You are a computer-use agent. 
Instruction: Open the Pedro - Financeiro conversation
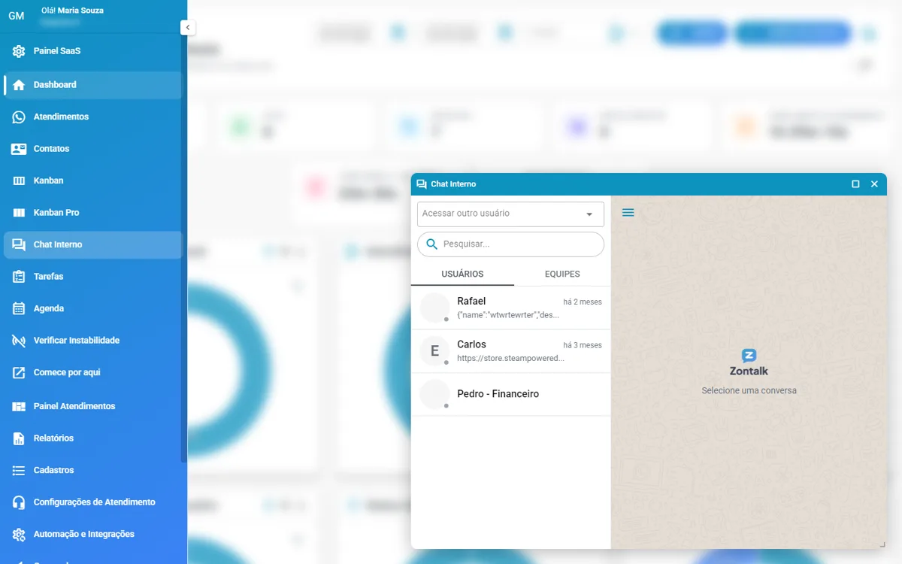pos(510,394)
